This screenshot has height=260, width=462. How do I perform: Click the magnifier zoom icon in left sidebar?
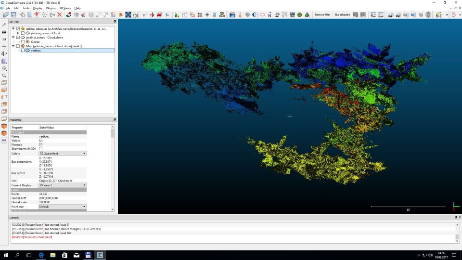(x=4, y=76)
